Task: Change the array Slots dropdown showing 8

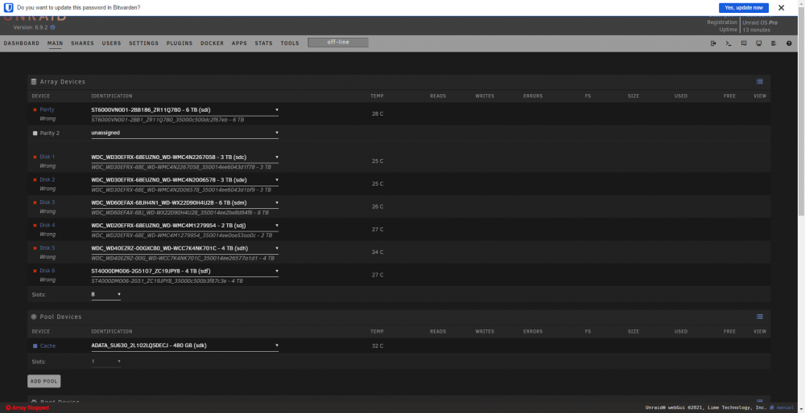Action: [105, 295]
